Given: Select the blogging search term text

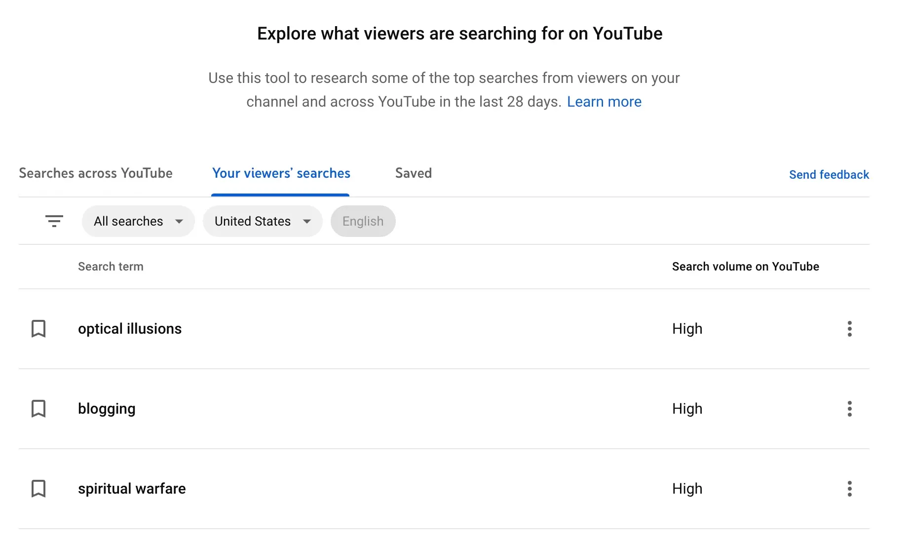Looking at the screenshot, I should tap(107, 409).
